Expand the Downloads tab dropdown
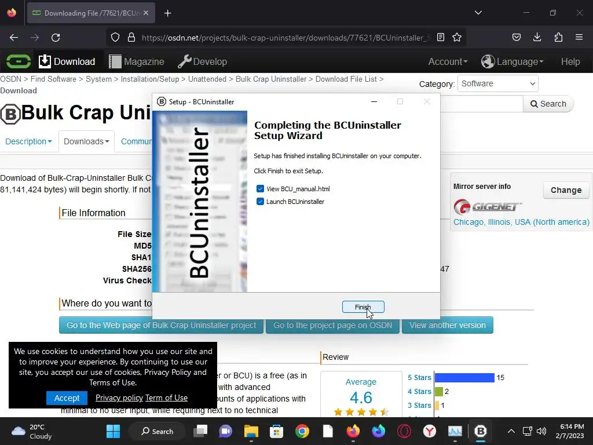The image size is (593, 445). [x=86, y=141]
